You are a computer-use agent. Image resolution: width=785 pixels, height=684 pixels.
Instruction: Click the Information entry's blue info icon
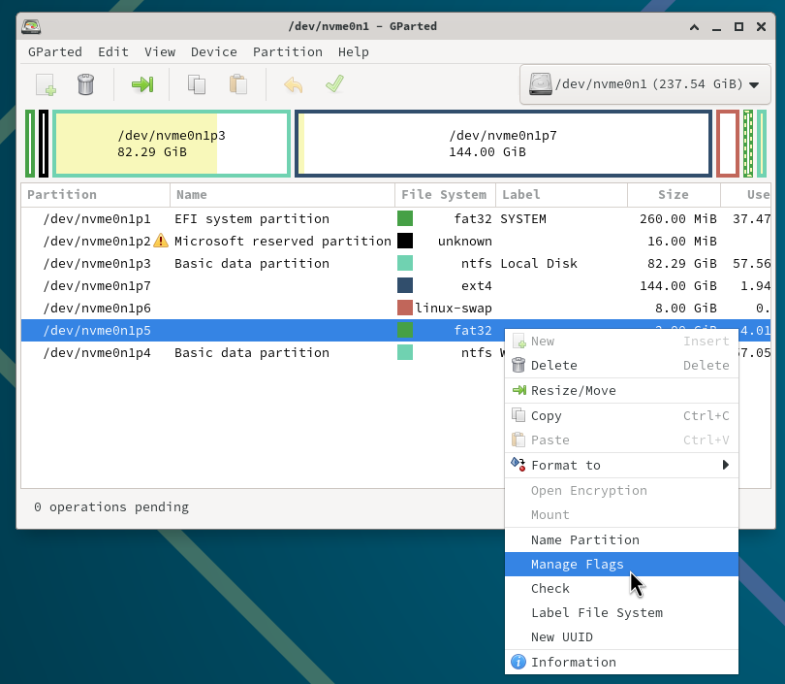click(x=518, y=662)
